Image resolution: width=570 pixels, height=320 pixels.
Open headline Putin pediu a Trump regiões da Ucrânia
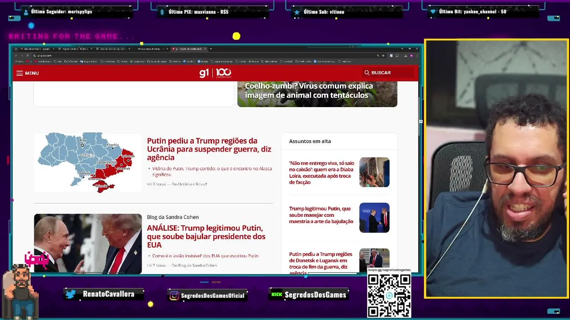pyautogui.click(x=209, y=149)
